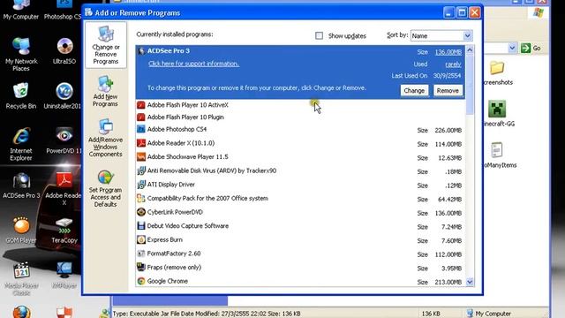Select Adobe Shockwave Player 11.5 entry

tap(301, 157)
